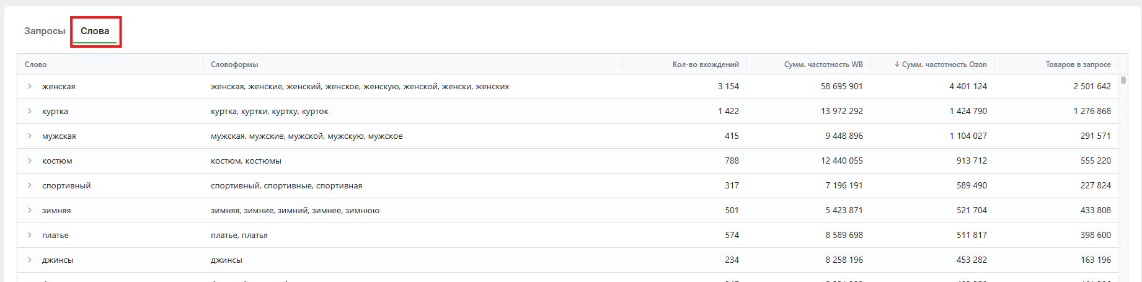1142x282 pixels.
Task: Click the Слово column header
Action: coord(36,64)
